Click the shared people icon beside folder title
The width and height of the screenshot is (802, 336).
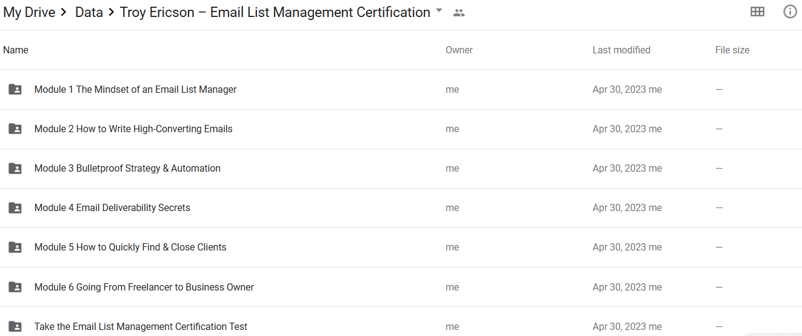pyautogui.click(x=459, y=13)
